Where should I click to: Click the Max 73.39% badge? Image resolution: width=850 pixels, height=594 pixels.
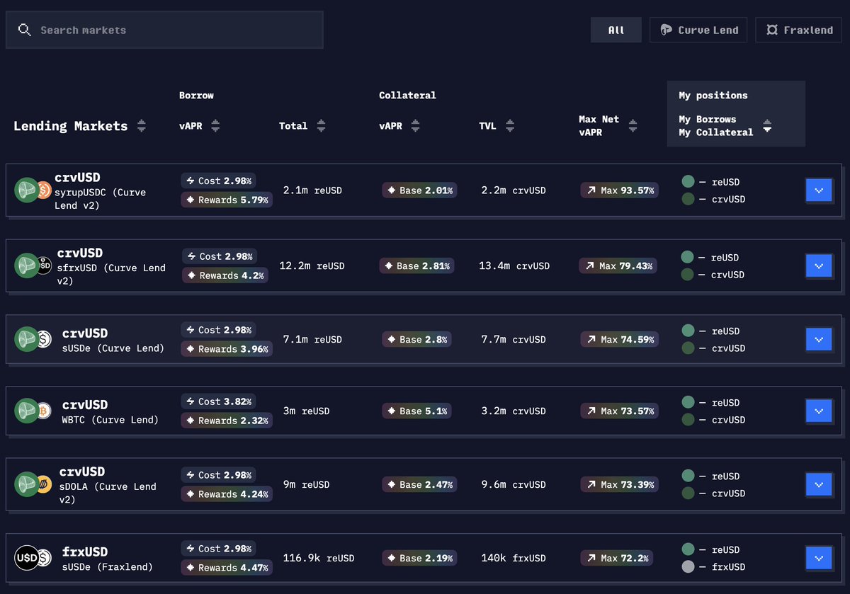click(620, 485)
